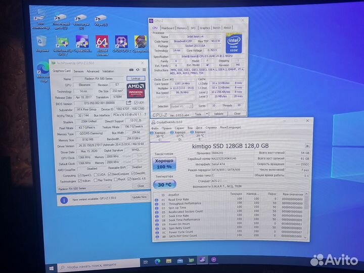Open File Explorer from taskbar
364x273 pixels.
click(169, 261)
